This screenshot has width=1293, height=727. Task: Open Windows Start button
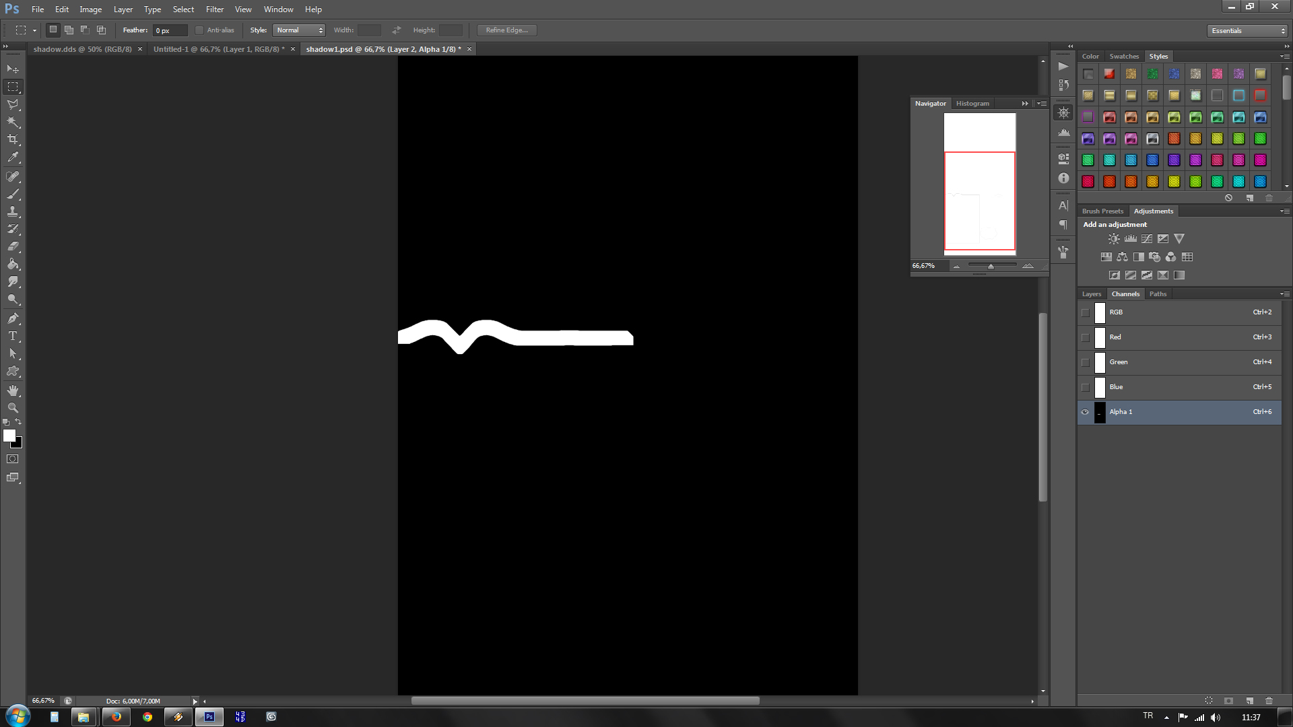coord(18,716)
